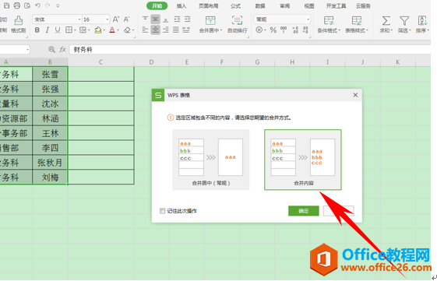Open the 开发工具 (Developer) tab
This screenshot has width=437, height=281.
click(336, 6)
